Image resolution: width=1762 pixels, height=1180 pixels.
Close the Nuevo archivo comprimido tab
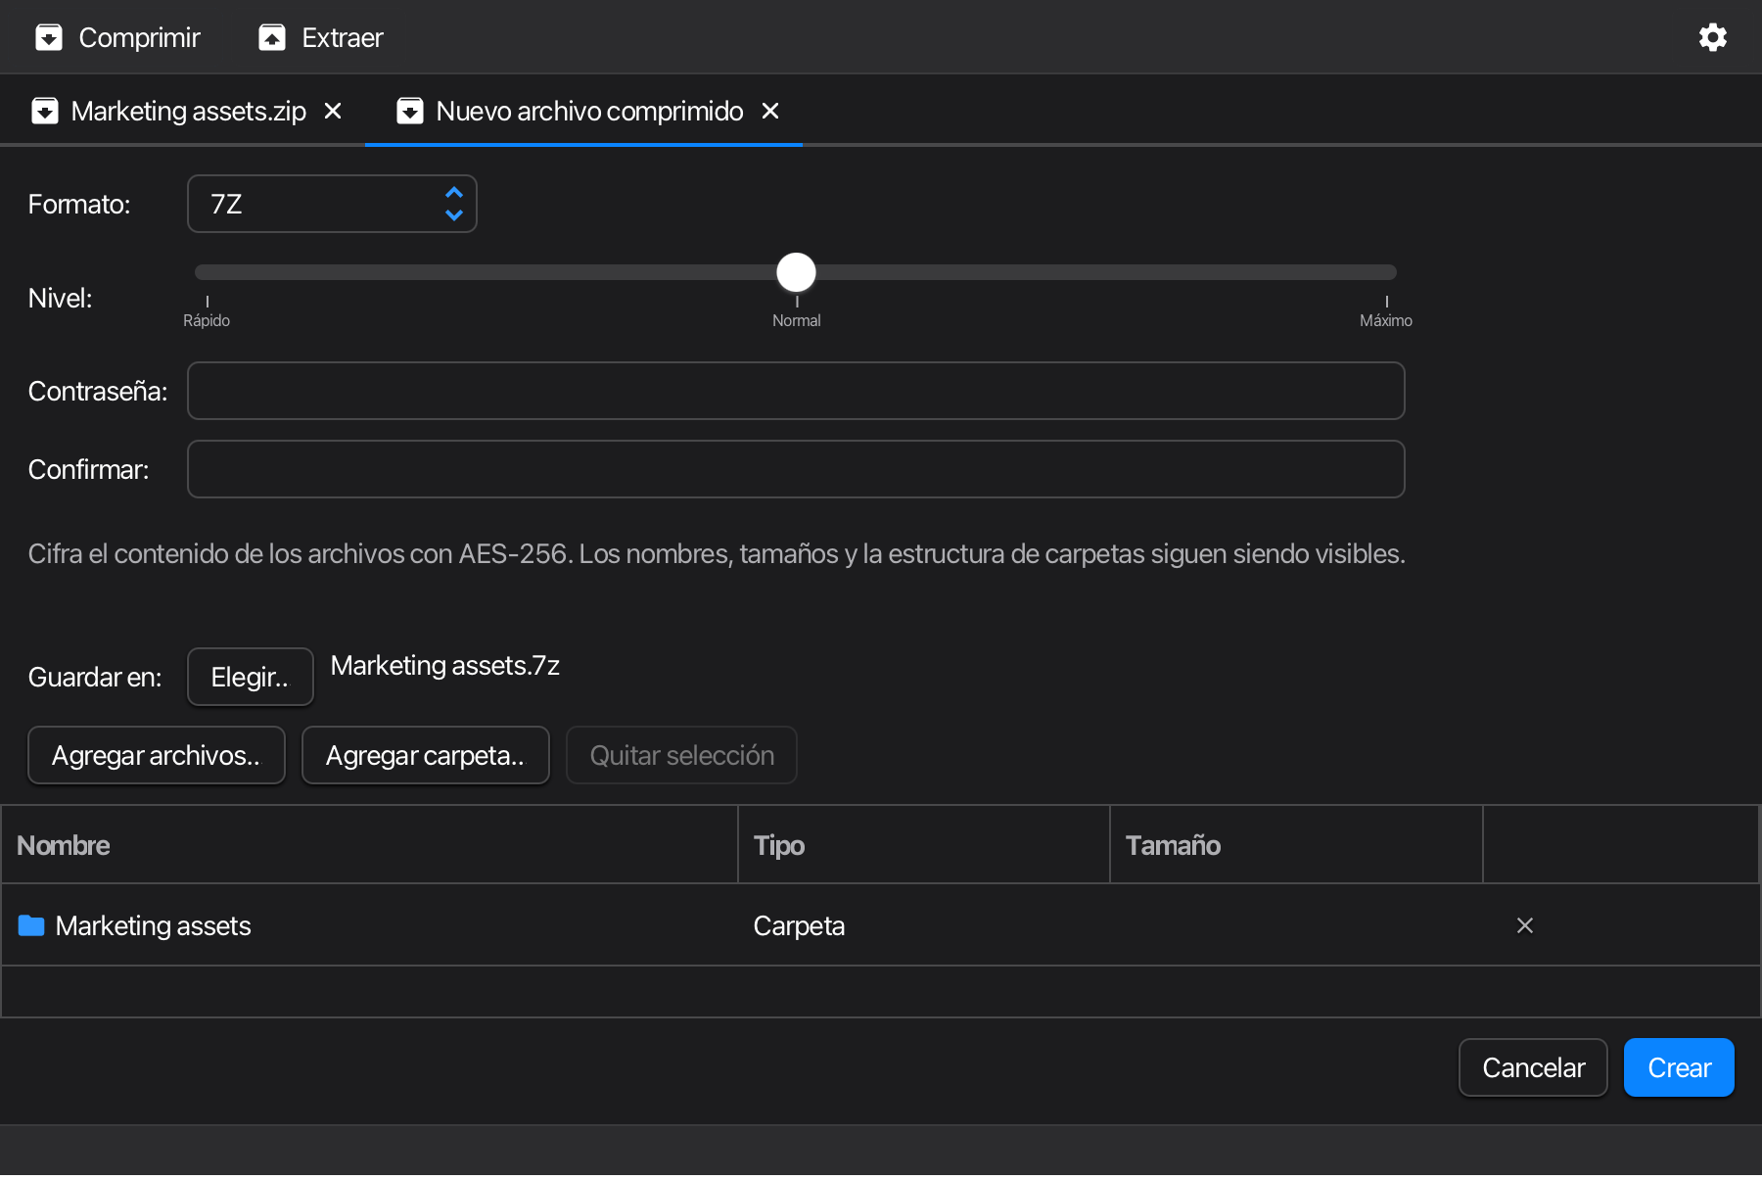click(x=770, y=111)
